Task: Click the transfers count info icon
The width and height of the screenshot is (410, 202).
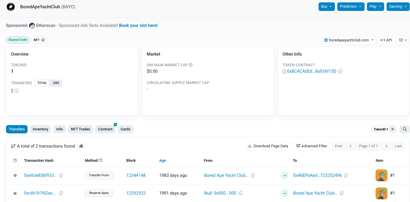Action: point(17,91)
